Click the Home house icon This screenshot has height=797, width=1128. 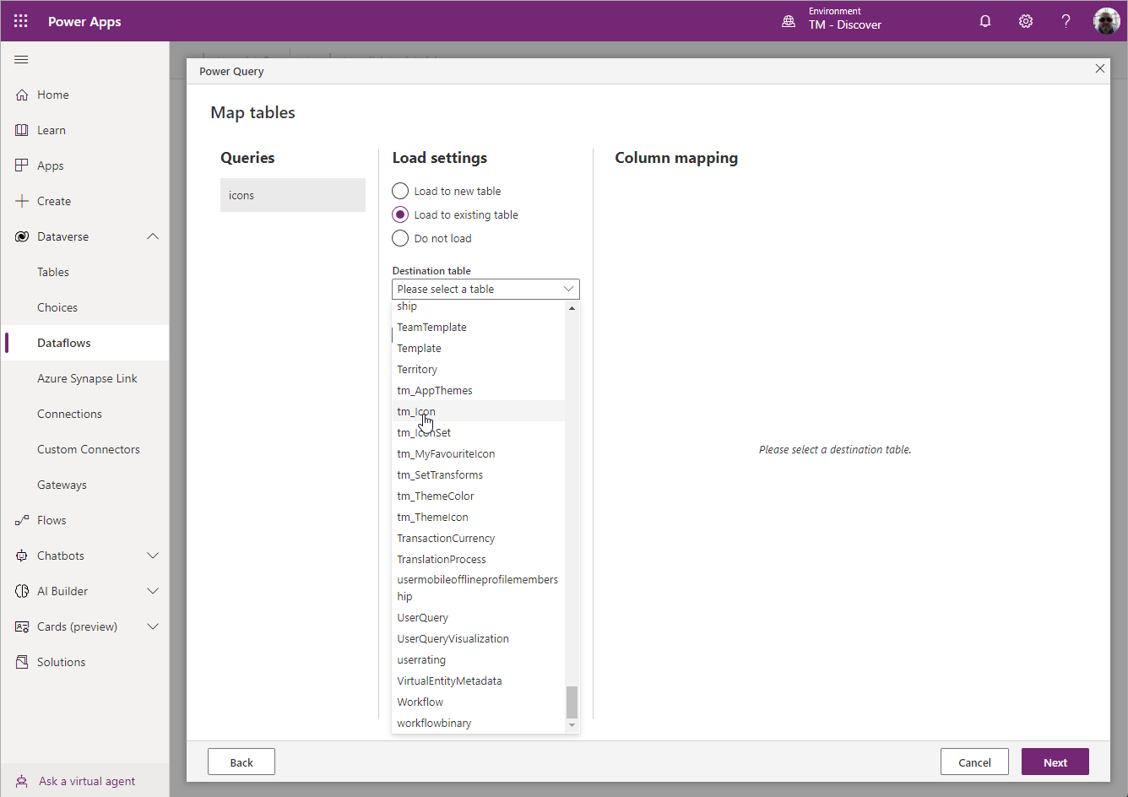(22, 95)
